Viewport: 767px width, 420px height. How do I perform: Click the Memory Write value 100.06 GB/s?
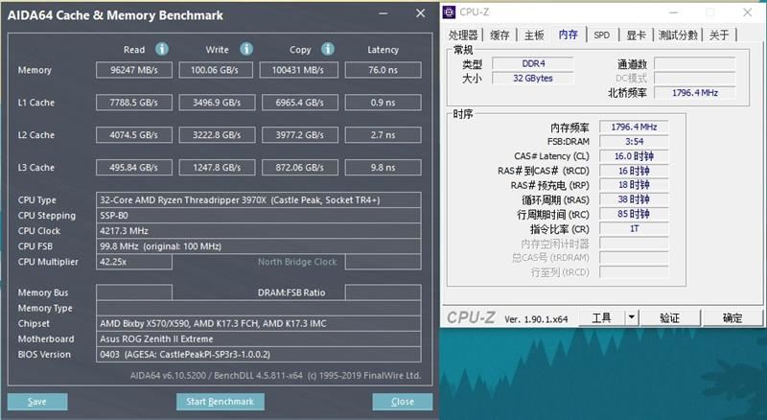click(216, 70)
